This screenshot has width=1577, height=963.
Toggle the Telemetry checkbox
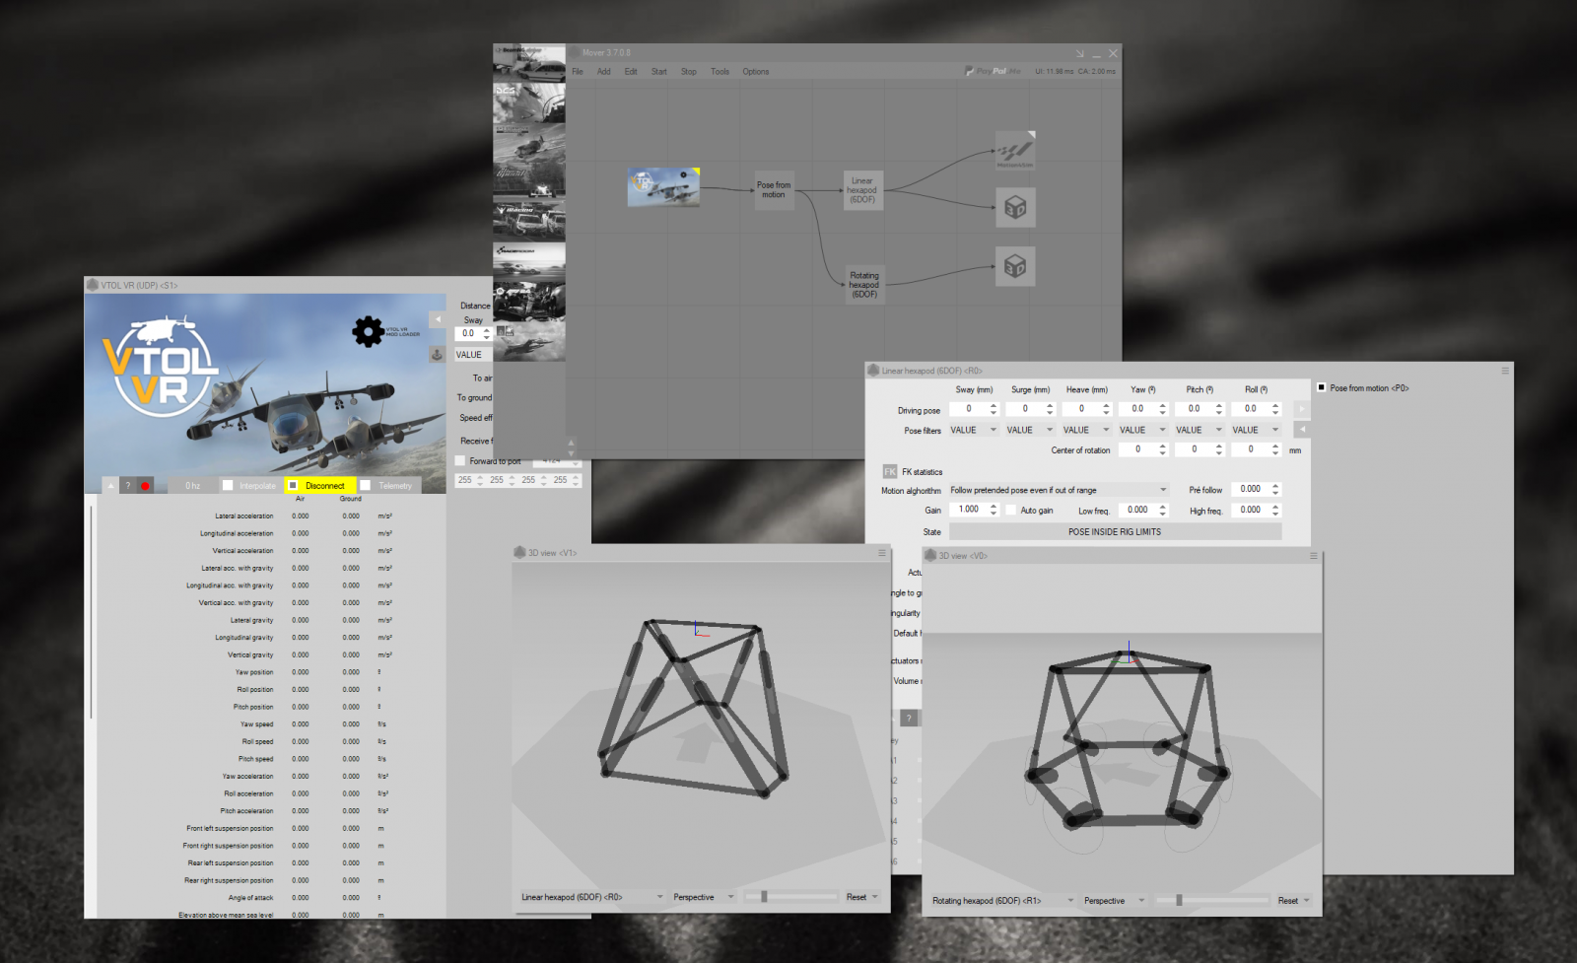pos(365,485)
